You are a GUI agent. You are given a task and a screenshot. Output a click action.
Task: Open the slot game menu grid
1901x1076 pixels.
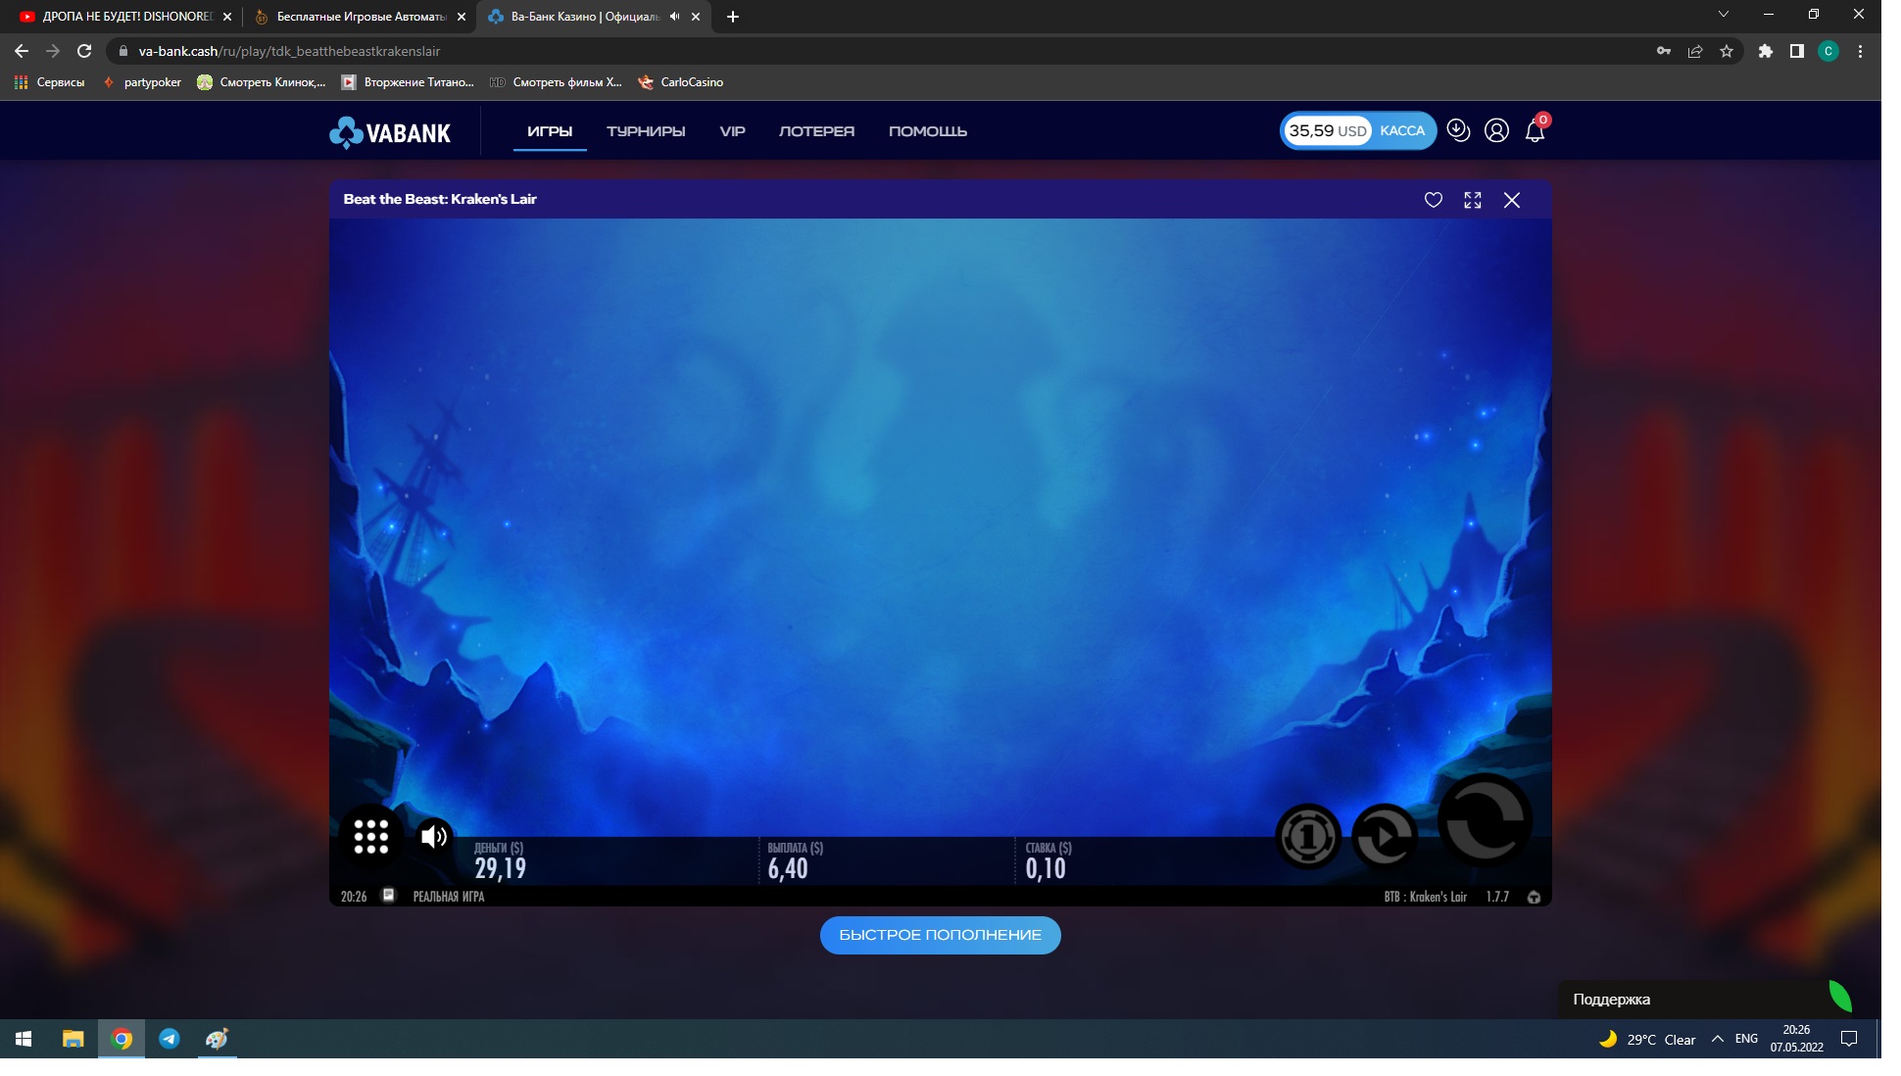tap(370, 836)
